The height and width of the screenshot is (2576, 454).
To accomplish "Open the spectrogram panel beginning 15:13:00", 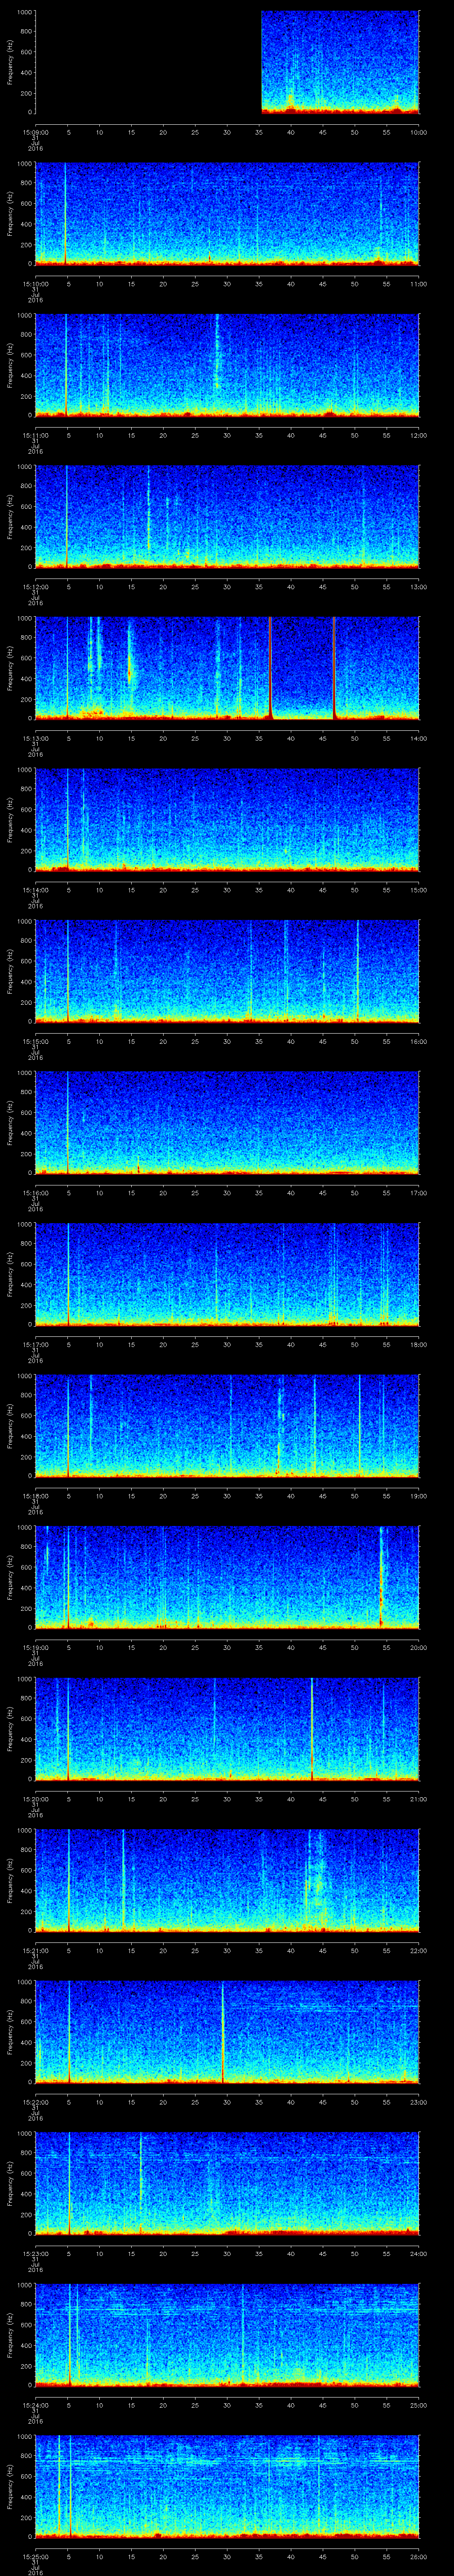I will (227, 668).
